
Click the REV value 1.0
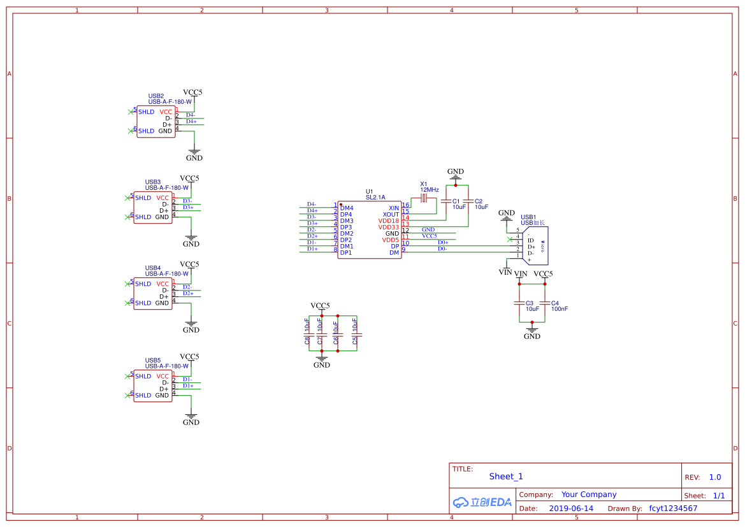[715, 477]
